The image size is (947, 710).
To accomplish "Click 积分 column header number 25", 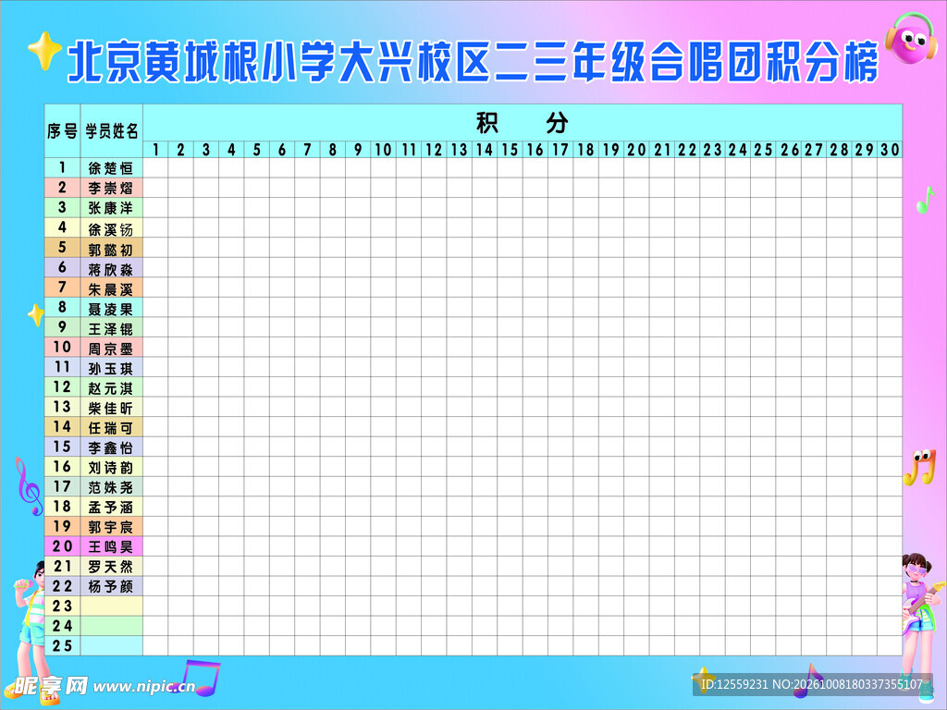I will coord(763,149).
